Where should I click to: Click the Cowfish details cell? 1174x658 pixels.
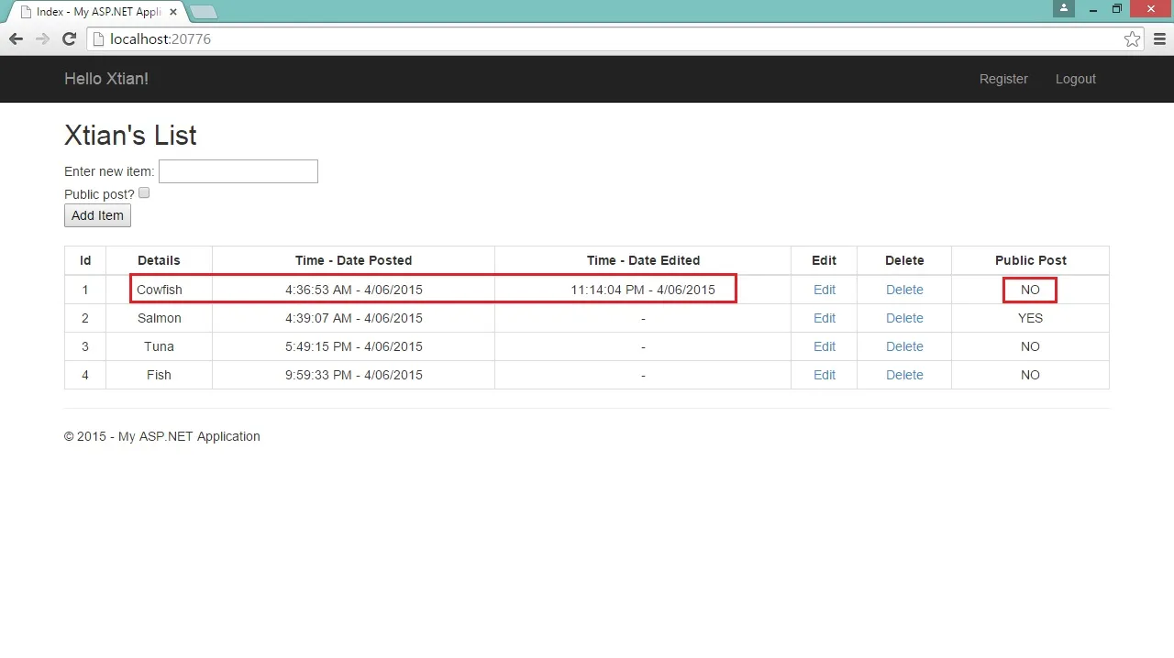click(x=160, y=290)
